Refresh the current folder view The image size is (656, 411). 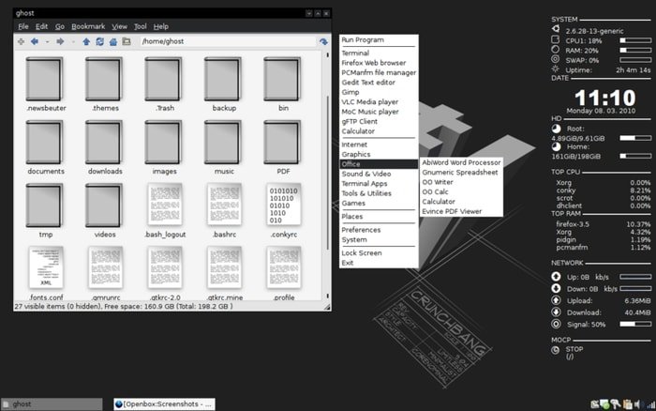click(99, 41)
